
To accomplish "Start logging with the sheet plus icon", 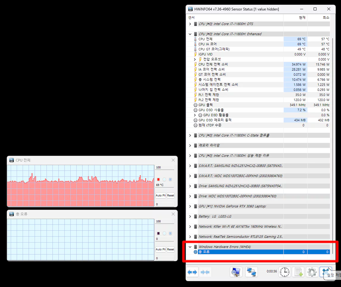I will (298, 272).
